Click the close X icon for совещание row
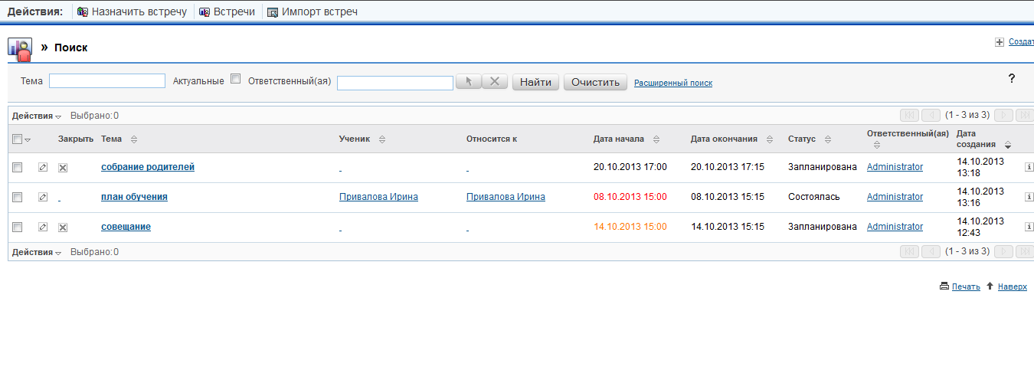Viewport: 1034px width, 383px height. pos(63,227)
